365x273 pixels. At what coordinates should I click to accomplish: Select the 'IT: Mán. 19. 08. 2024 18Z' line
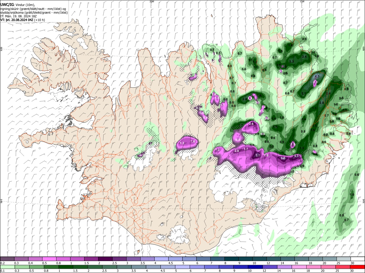pos(18,16)
